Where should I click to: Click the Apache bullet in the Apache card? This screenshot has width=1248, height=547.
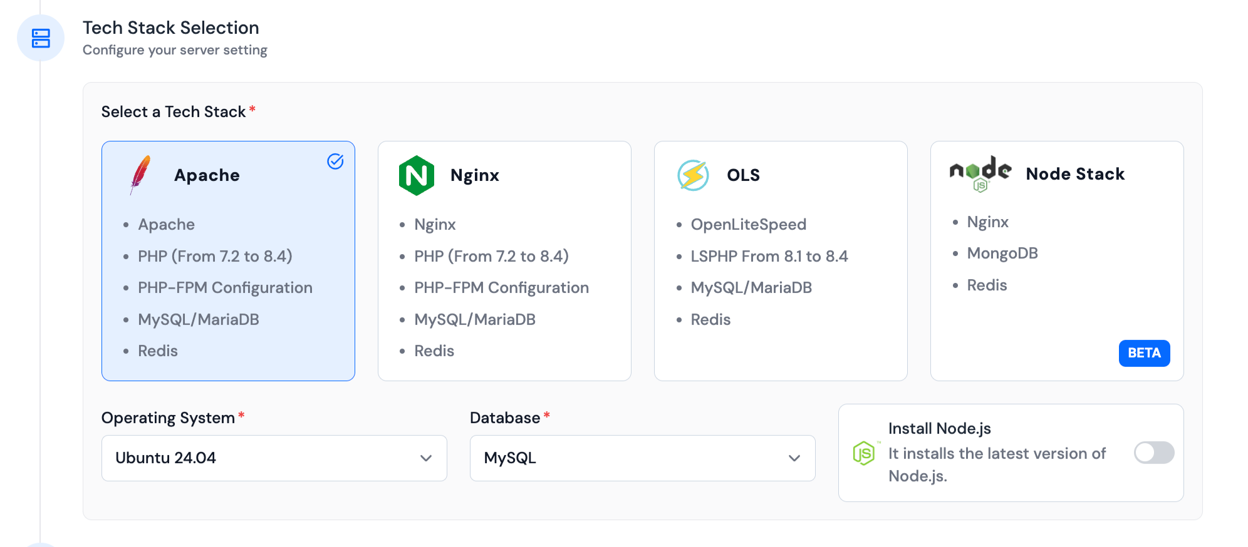pos(166,225)
